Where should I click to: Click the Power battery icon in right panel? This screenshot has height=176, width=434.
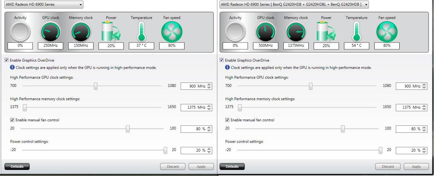[x=326, y=32]
